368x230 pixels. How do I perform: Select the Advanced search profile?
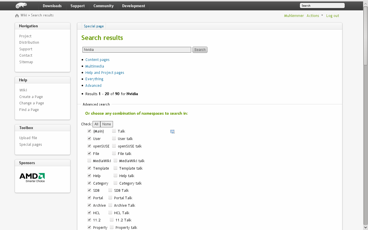pos(93,86)
